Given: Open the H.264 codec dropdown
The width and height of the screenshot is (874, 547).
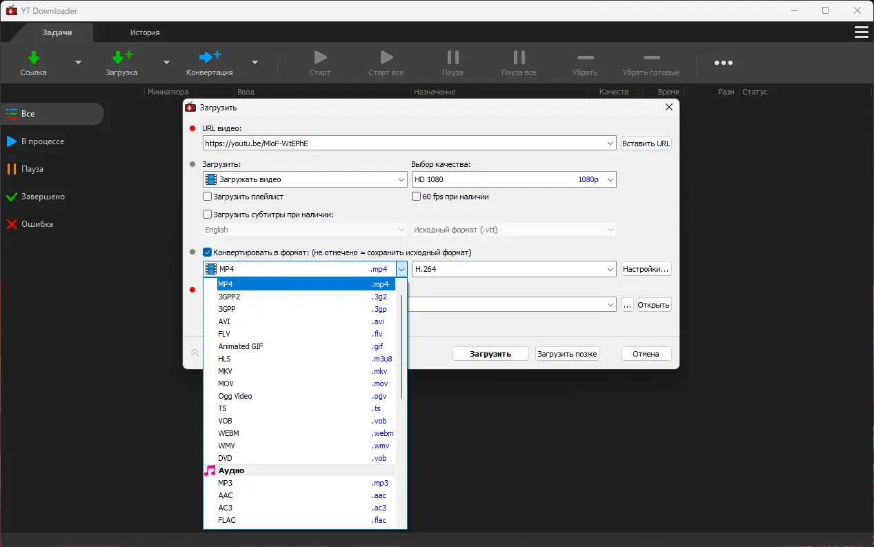Looking at the screenshot, I should pyautogui.click(x=610, y=269).
